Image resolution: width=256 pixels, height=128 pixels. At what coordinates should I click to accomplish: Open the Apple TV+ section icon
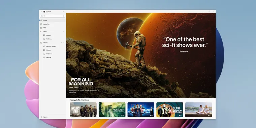[x=41, y=24]
